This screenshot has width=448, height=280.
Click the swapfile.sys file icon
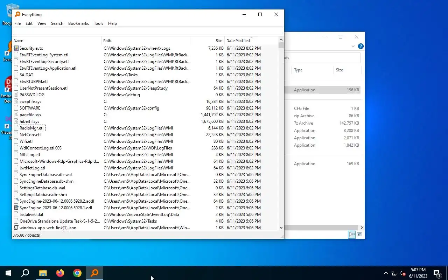coord(16,101)
